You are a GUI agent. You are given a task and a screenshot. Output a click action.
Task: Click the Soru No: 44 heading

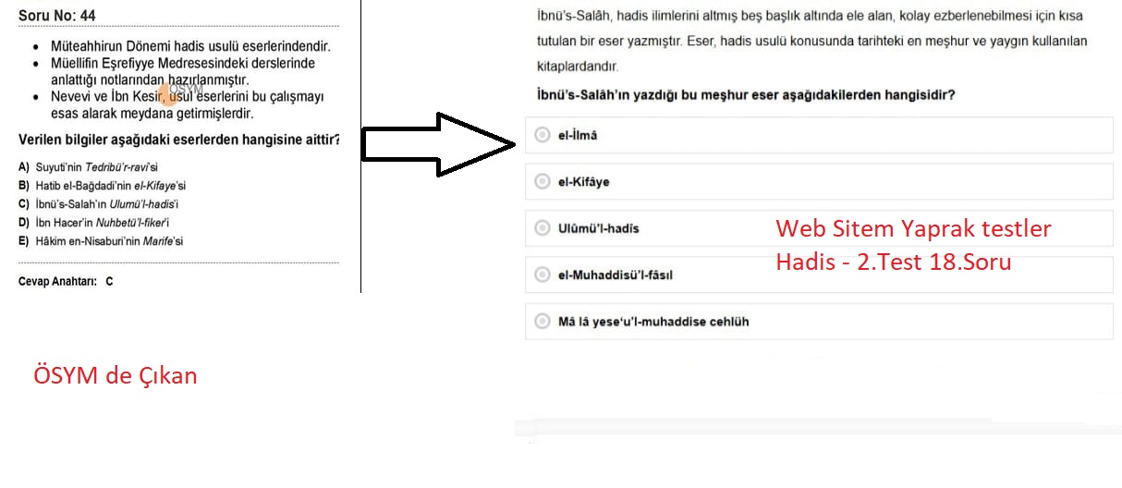tap(56, 16)
